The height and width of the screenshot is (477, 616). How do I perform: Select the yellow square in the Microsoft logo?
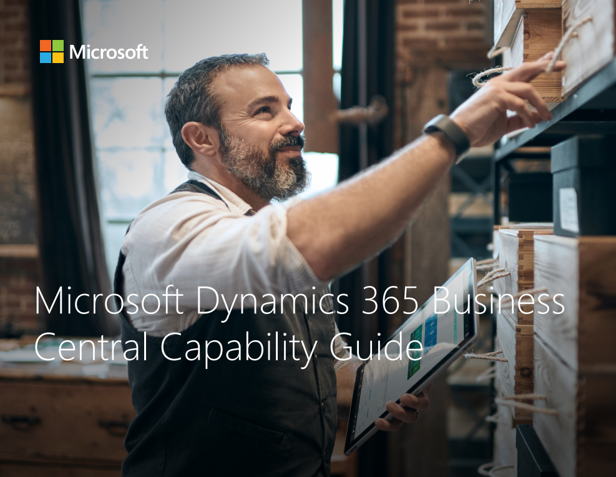click(x=57, y=57)
